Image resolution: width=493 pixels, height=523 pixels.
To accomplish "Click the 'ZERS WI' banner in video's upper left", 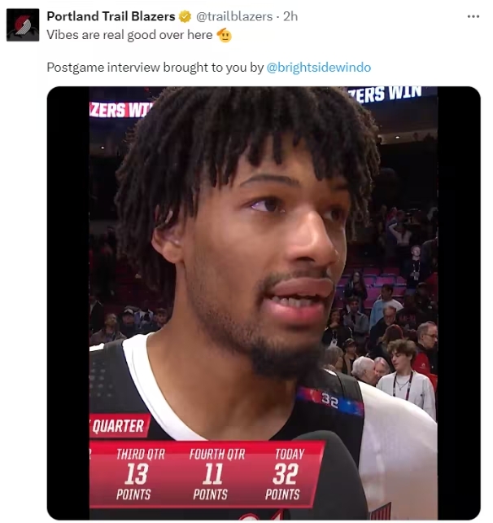I will pos(120,109).
